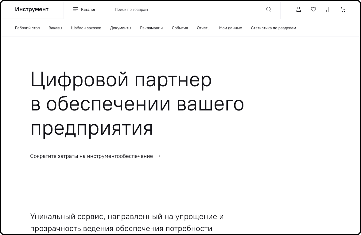Open the comparison bar chart icon
Viewport: 361px width, 235px height.
pos(328,9)
